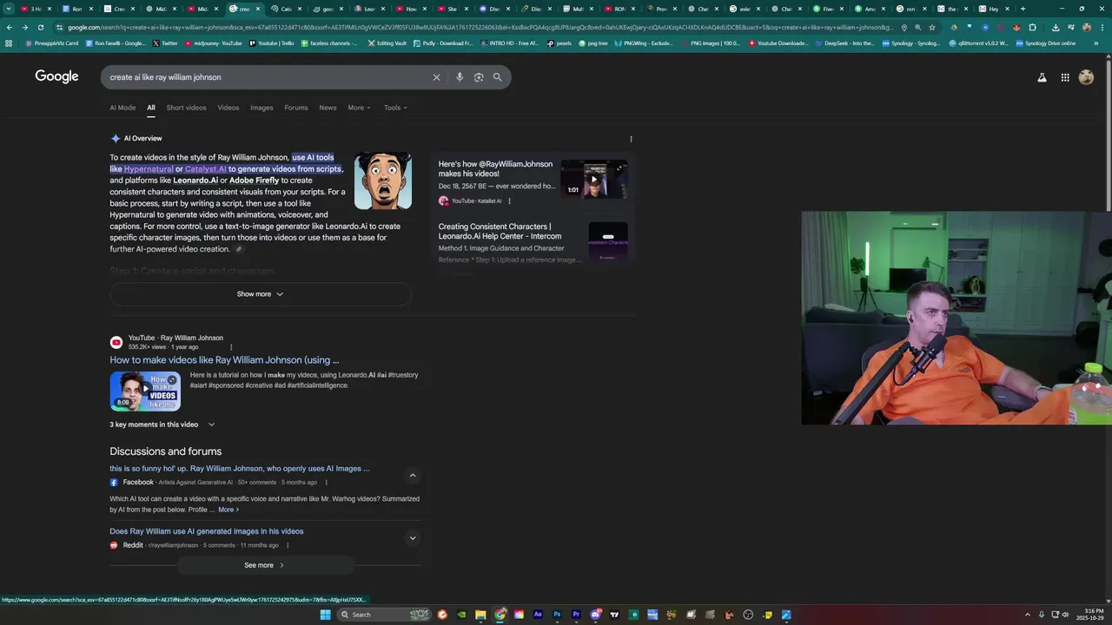1112x625 pixels.
Task: Open more options for Facebook forum result
Action: pos(327,483)
